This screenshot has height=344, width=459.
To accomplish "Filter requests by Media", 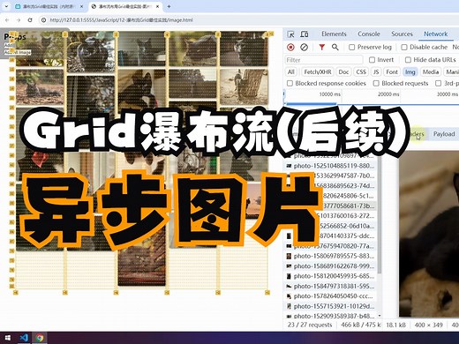I will [x=431, y=72].
